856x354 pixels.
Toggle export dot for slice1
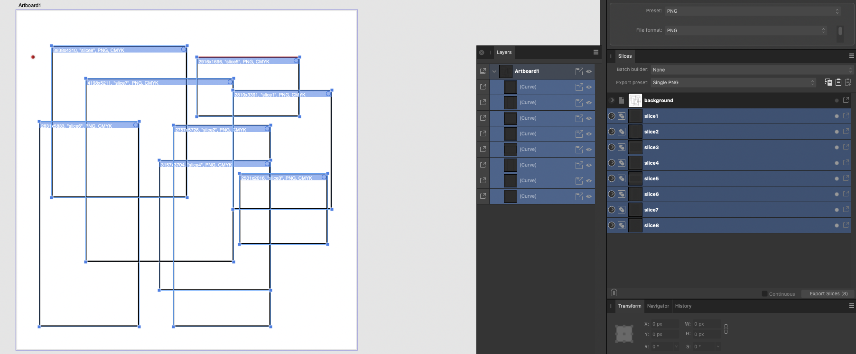(837, 116)
